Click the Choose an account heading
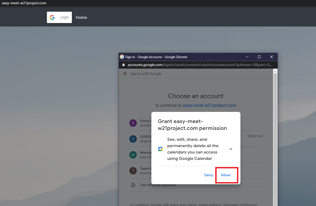This screenshot has width=316, height=206. 196,96
